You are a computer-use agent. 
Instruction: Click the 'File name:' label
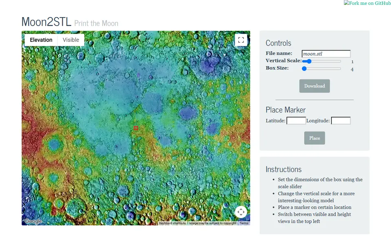pyautogui.click(x=279, y=53)
